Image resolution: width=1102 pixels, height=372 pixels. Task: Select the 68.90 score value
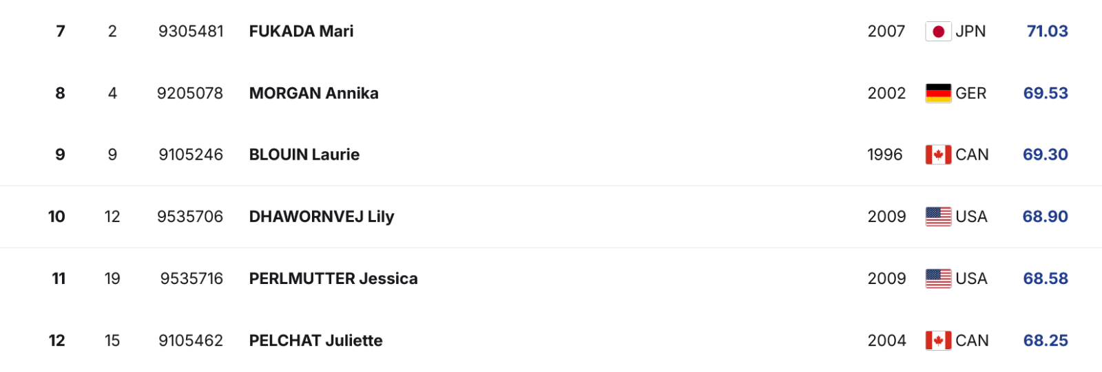pyautogui.click(x=1045, y=217)
